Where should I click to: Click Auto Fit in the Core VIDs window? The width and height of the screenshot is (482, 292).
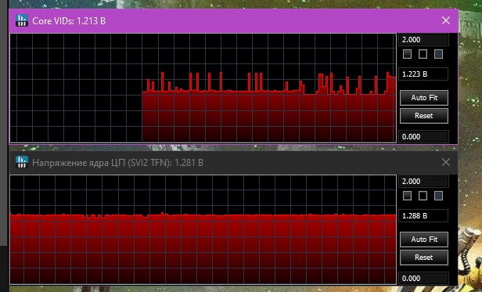pos(424,98)
